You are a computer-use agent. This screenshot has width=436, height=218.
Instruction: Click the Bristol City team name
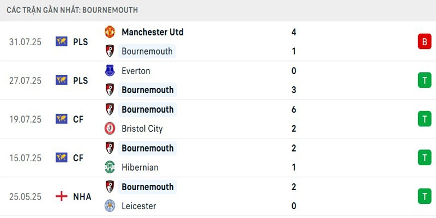click(142, 129)
